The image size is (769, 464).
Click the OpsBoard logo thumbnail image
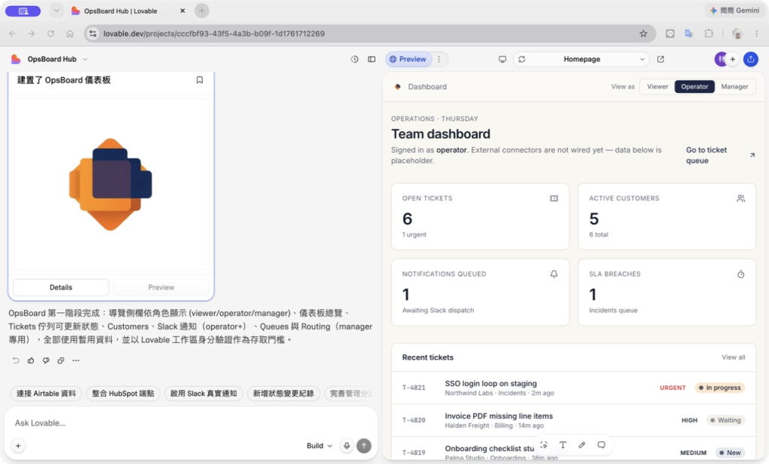(111, 185)
